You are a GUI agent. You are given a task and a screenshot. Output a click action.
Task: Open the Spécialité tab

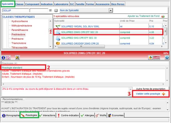click(7, 4)
